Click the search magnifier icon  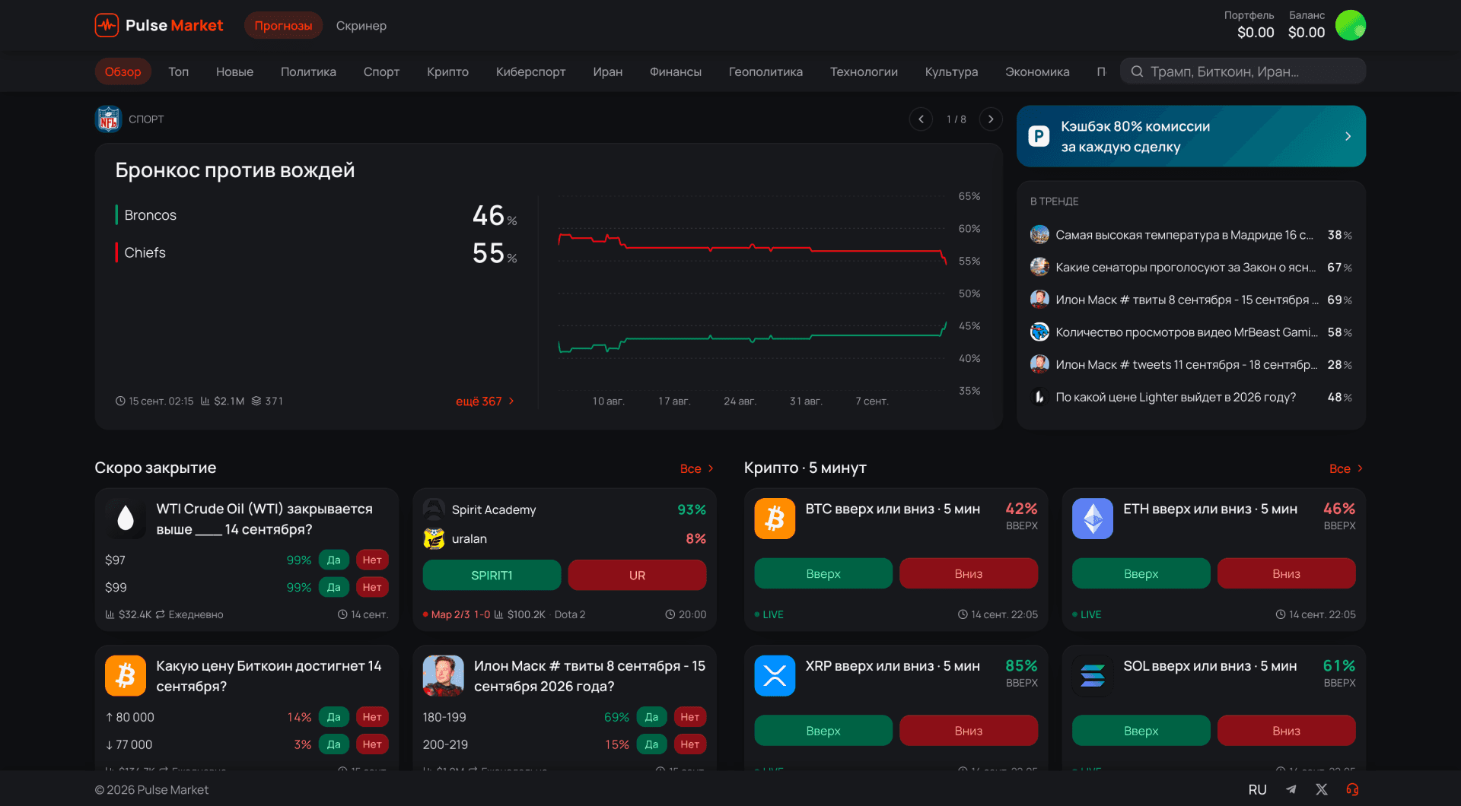1137,71
